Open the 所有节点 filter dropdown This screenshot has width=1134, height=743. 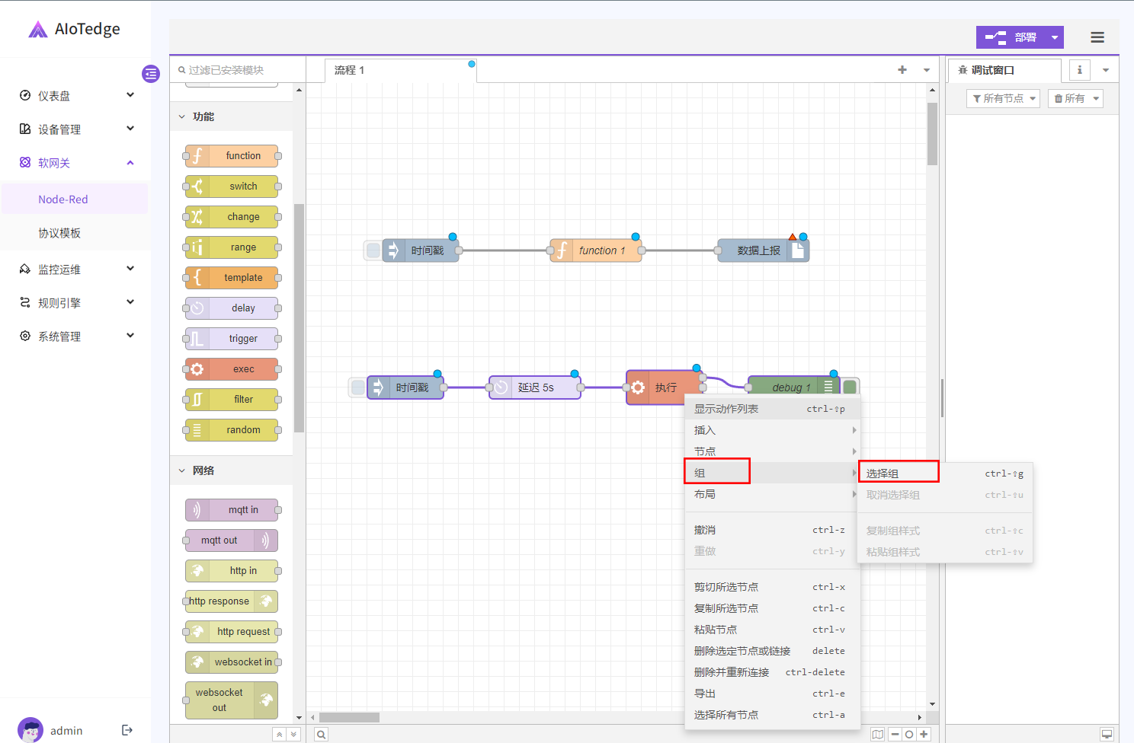pyautogui.click(x=1003, y=98)
